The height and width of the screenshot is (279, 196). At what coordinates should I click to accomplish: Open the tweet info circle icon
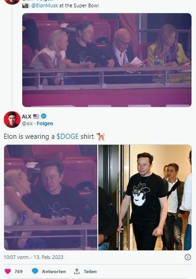(x=188, y=257)
